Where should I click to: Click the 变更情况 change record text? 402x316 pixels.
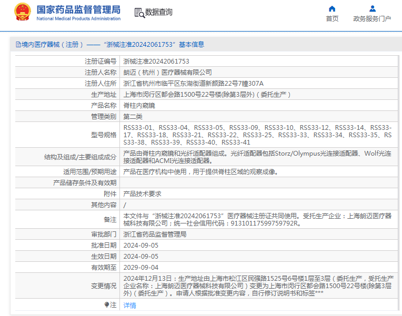coord(258,286)
